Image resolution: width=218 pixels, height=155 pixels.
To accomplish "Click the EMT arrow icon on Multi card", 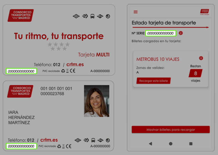I will point(85,16).
